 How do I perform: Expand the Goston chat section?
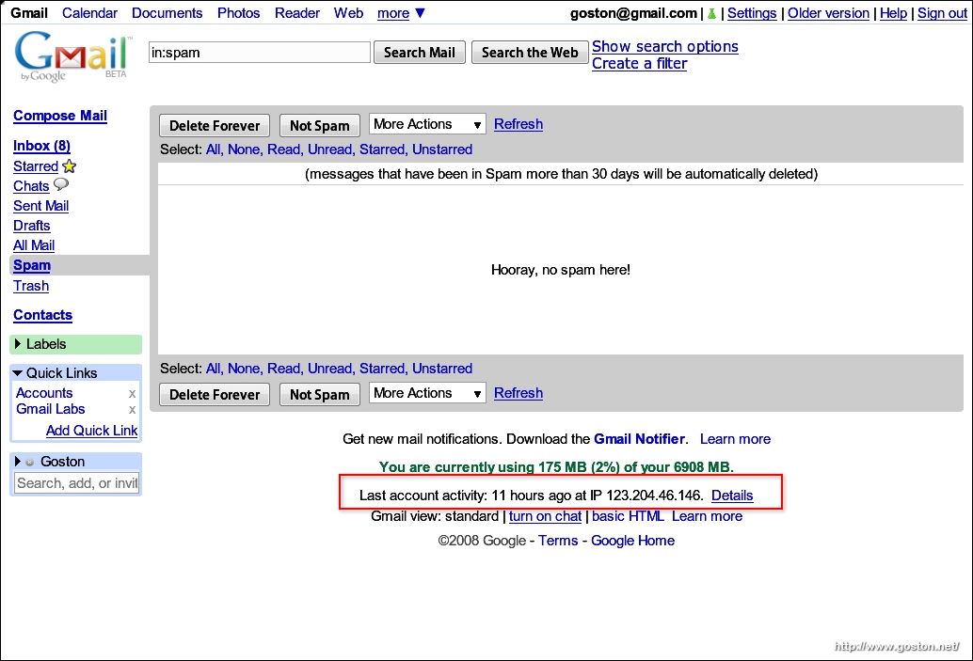point(17,462)
